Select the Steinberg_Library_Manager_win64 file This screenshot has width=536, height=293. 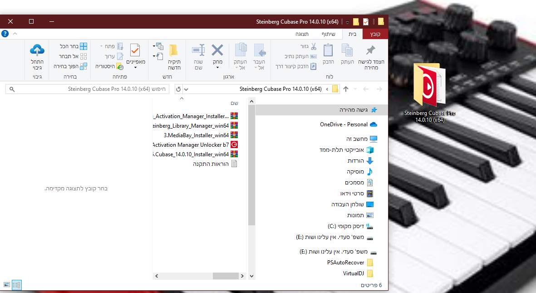click(x=196, y=126)
